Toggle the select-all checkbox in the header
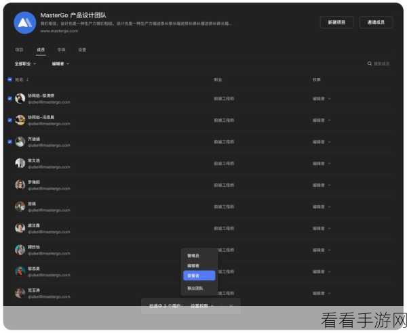407x333 pixels. 9,79
